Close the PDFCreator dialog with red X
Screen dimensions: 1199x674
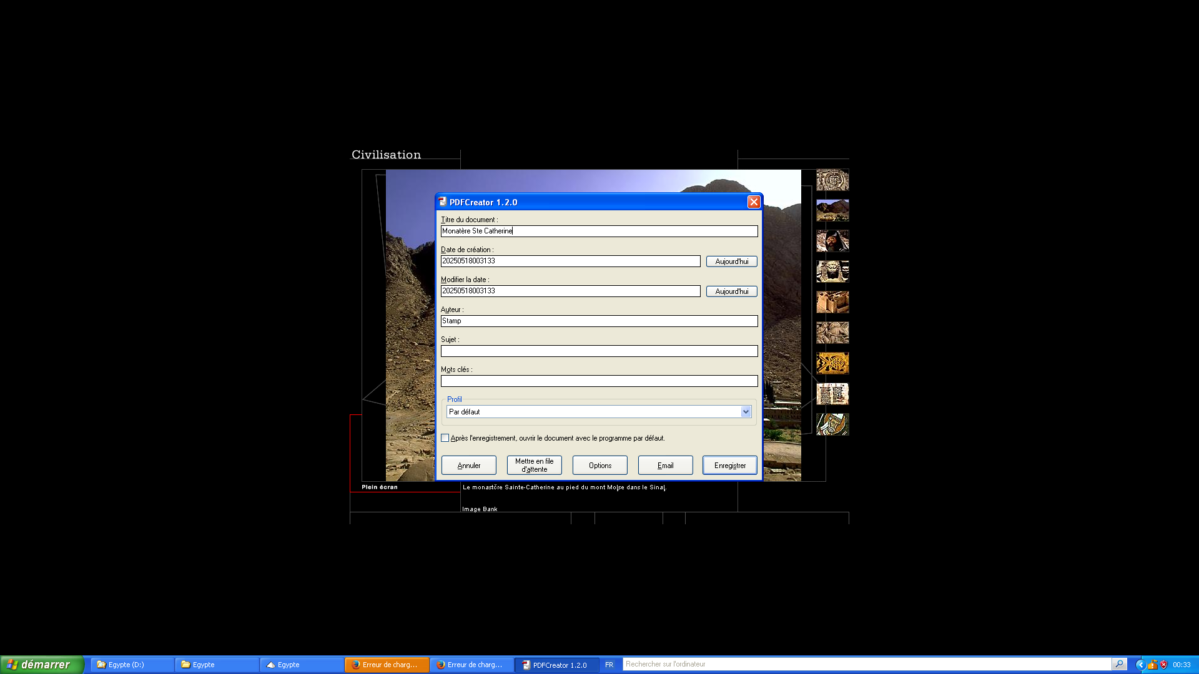(x=754, y=202)
